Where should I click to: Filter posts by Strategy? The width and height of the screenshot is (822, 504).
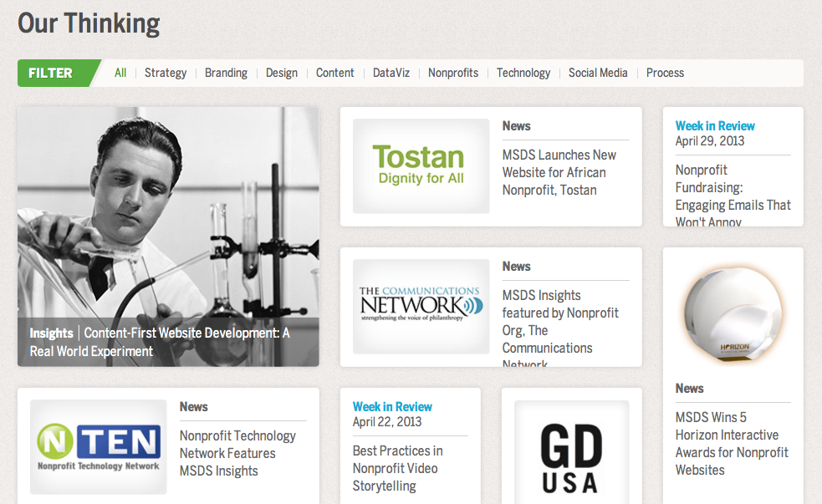pyautogui.click(x=166, y=73)
